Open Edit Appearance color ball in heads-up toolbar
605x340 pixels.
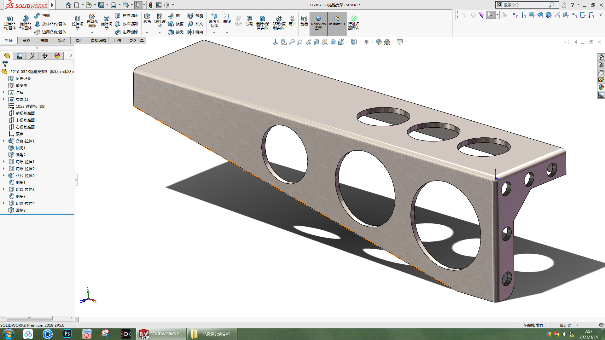(x=379, y=42)
